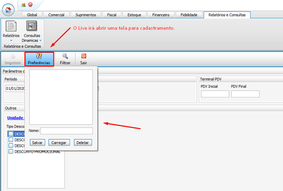Switch to the Global tab
Screen dimensions: 283x191
[x=32, y=15]
